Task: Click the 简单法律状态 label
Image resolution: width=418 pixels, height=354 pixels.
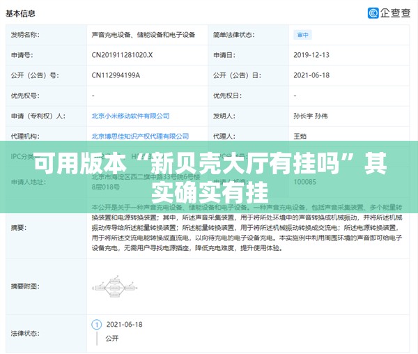Action: 234,35
